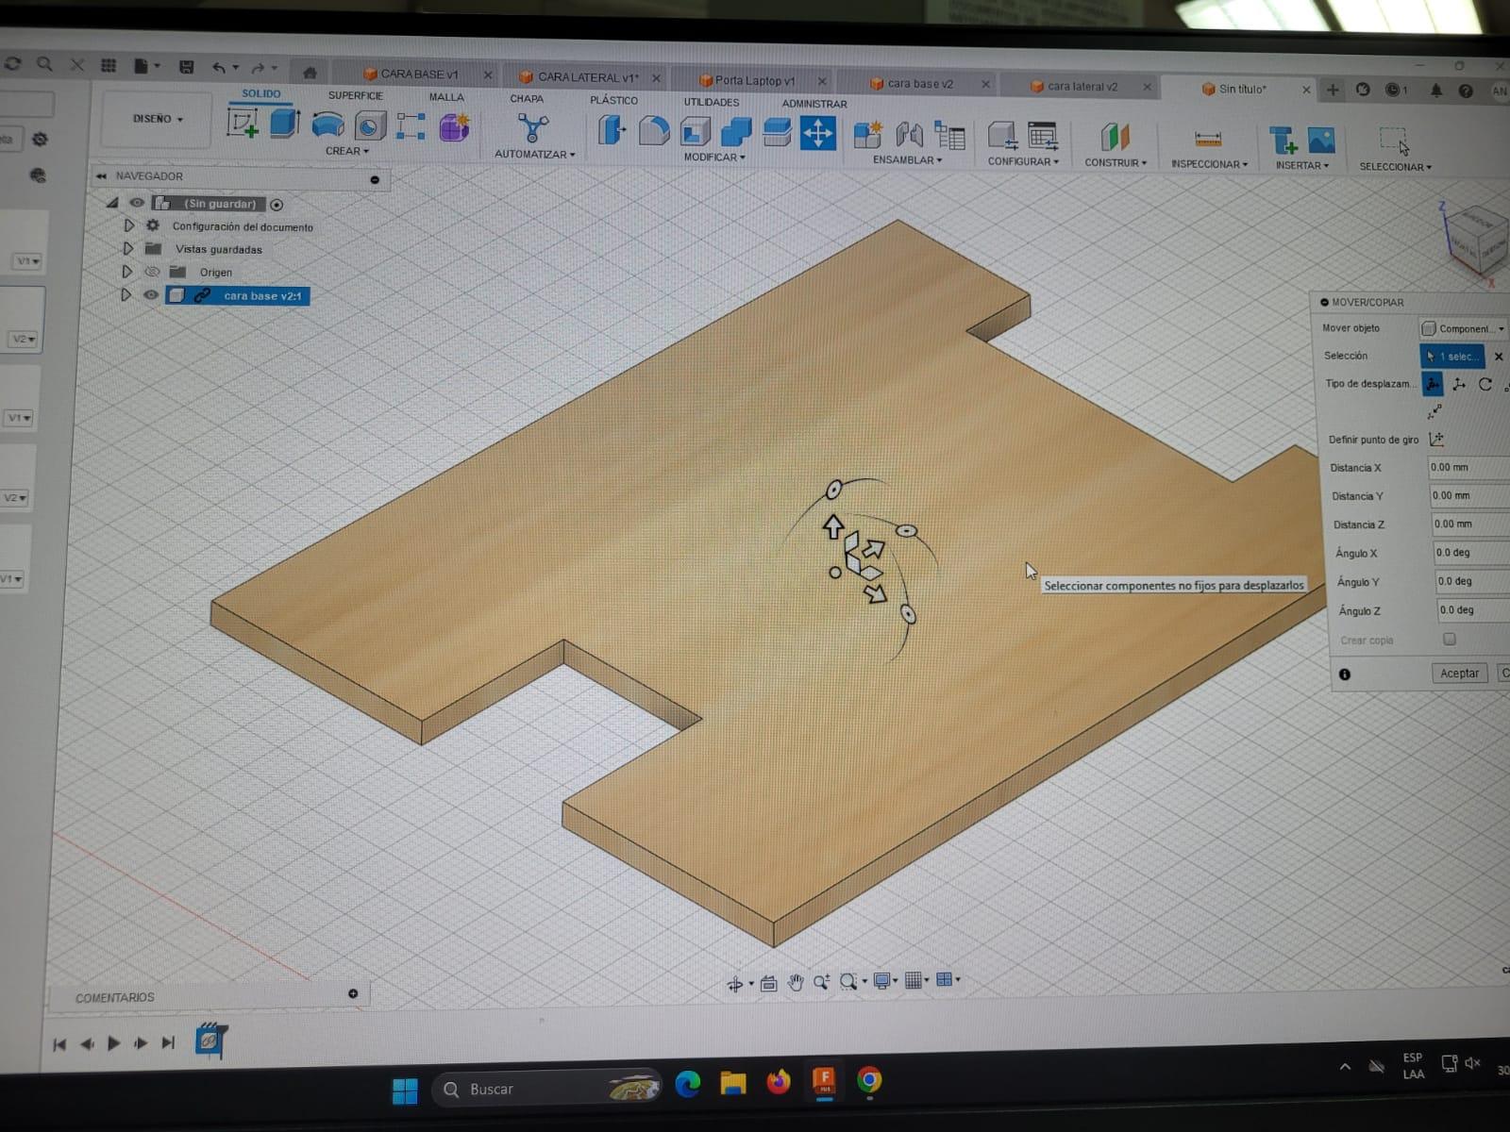This screenshot has height=1132, width=1510.
Task: Click the timeline Play button
Action: tap(113, 1043)
